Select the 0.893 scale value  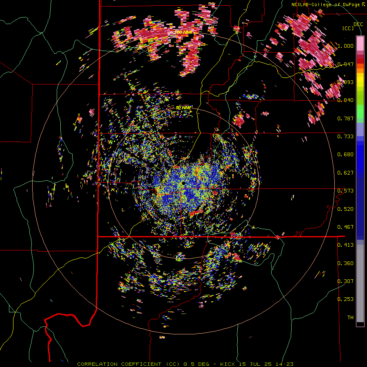[345, 82]
